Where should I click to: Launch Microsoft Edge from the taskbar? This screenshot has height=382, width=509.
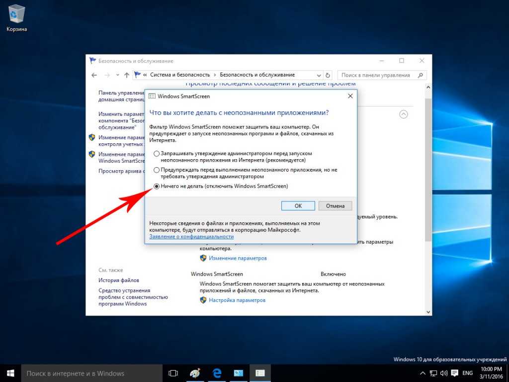coord(217,373)
